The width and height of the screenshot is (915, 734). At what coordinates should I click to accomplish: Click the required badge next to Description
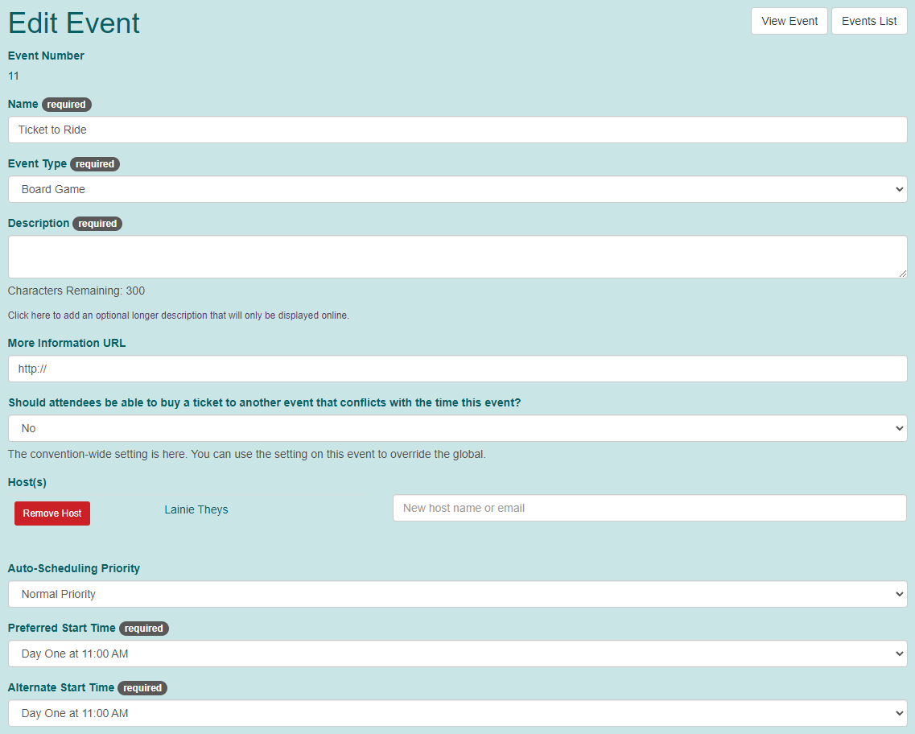(x=97, y=224)
